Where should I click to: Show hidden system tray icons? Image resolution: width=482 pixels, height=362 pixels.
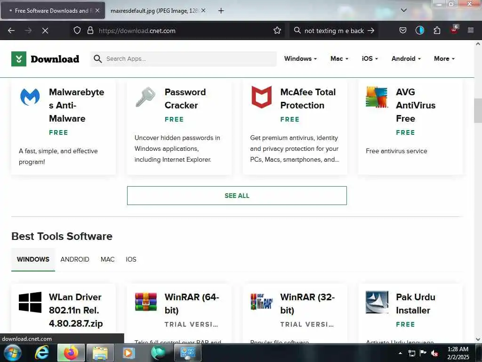400,353
